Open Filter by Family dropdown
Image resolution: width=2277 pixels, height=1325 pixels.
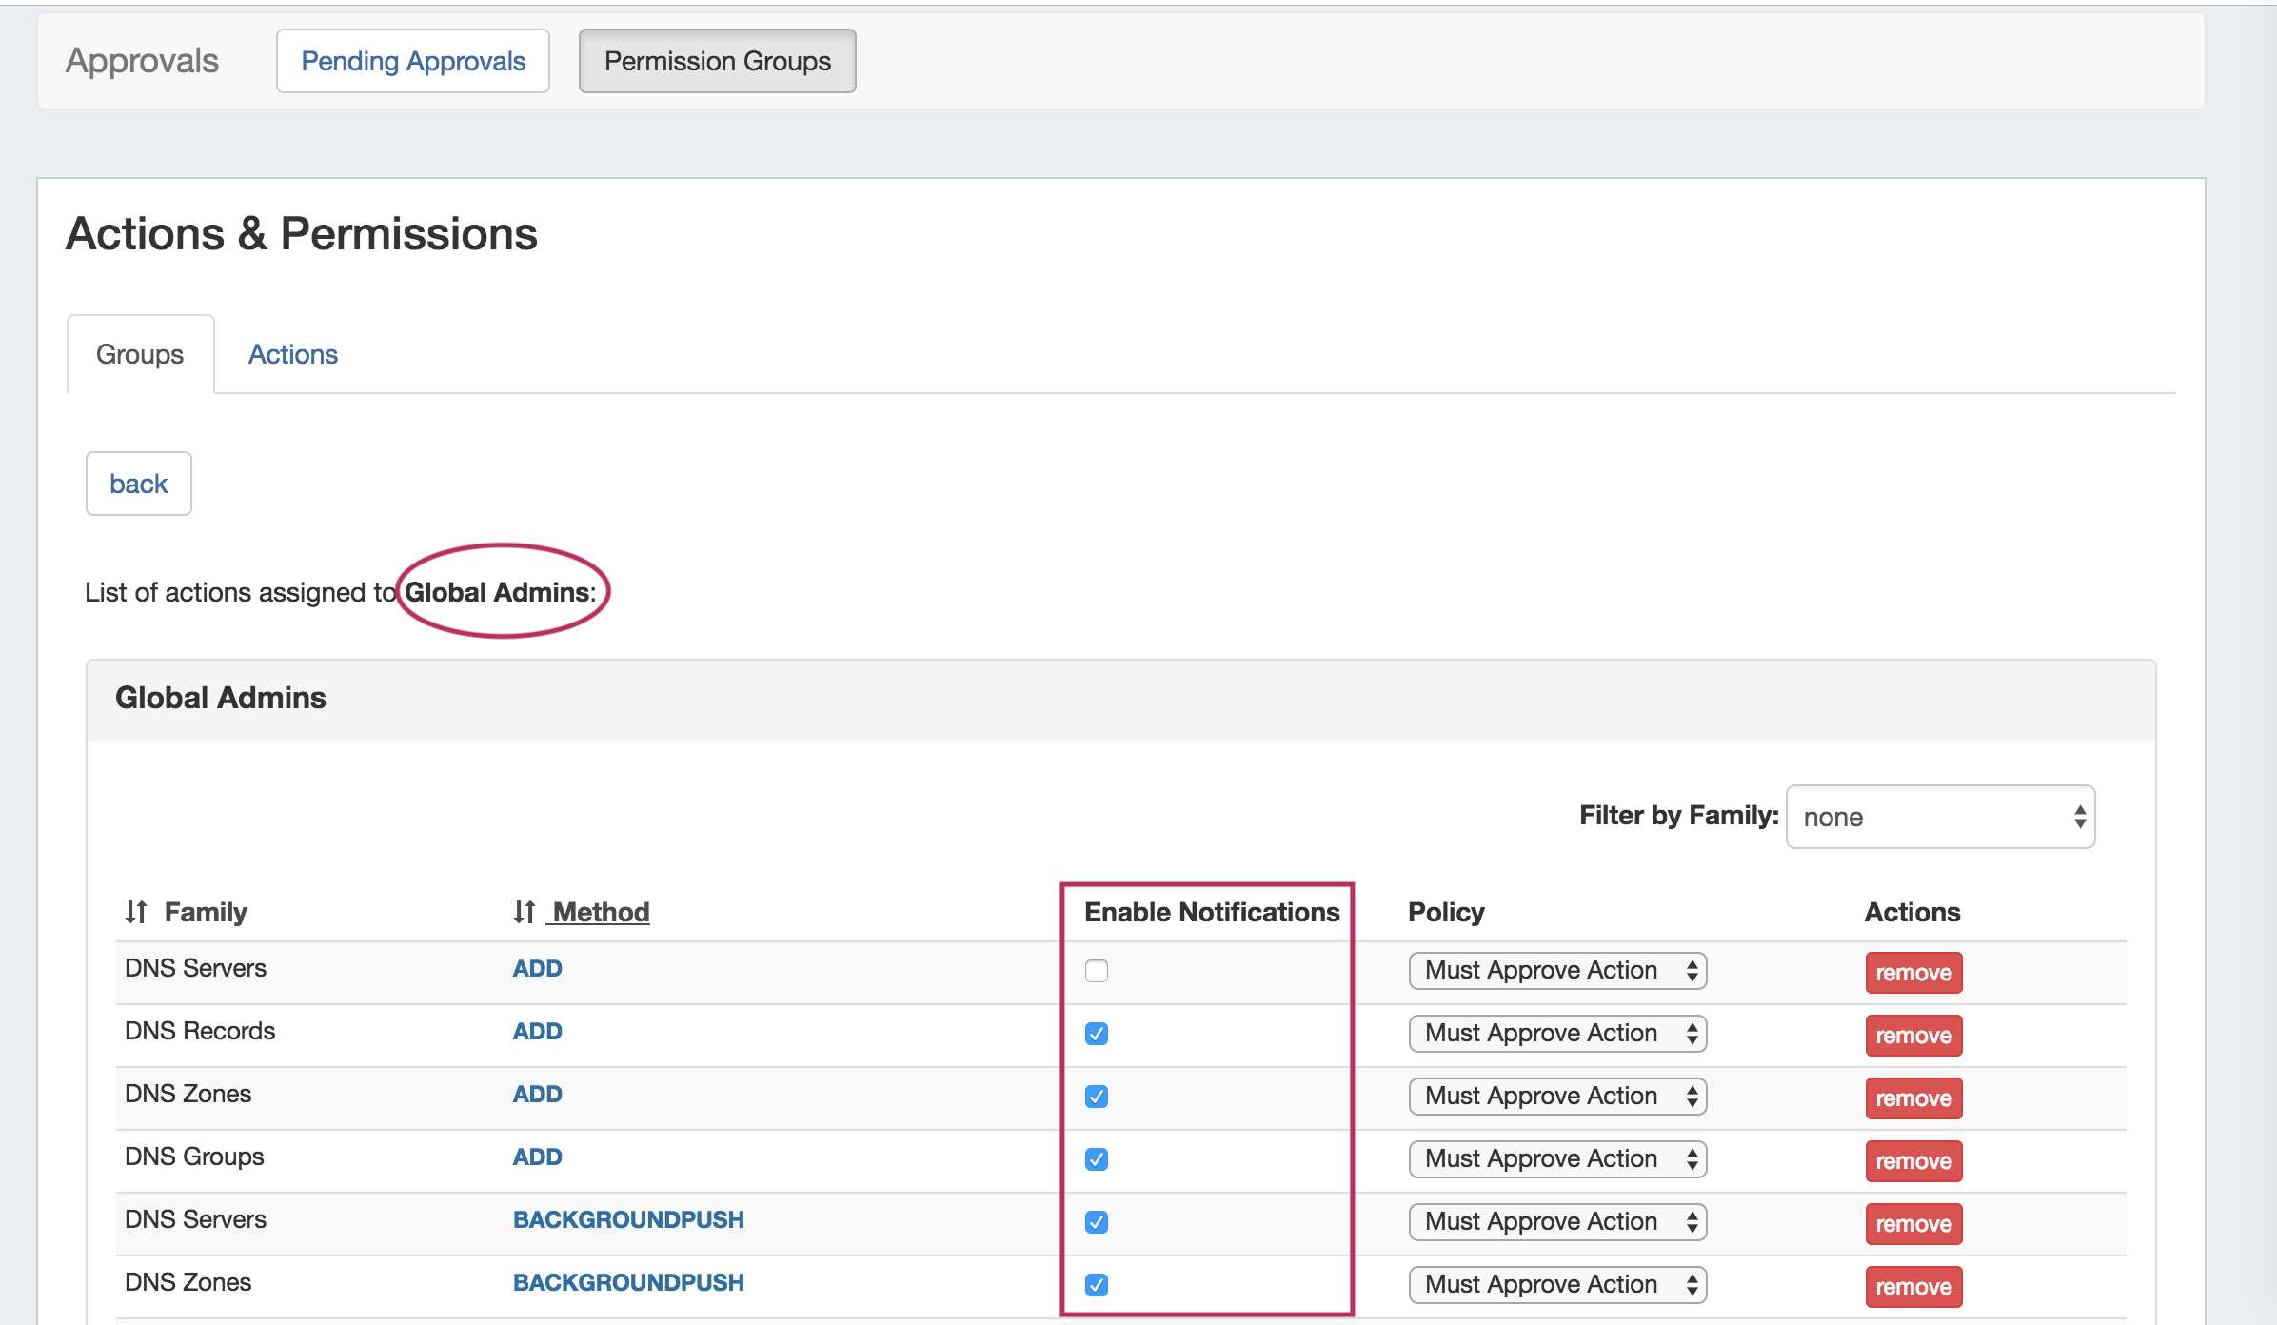pyautogui.click(x=1940, y=817)
